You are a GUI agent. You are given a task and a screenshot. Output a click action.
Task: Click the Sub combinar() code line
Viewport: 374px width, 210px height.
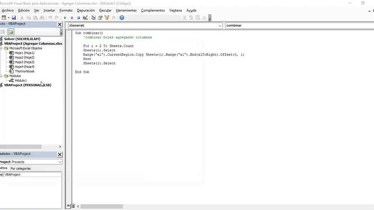click(89, 33)
